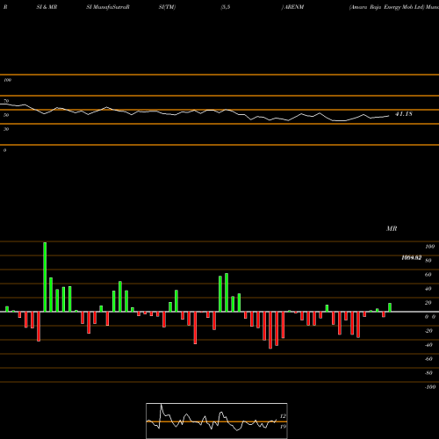Select the 'SI MunafaSutraR' header text
Viewport: 439px width, 439px height.
[x=108, y=7]
